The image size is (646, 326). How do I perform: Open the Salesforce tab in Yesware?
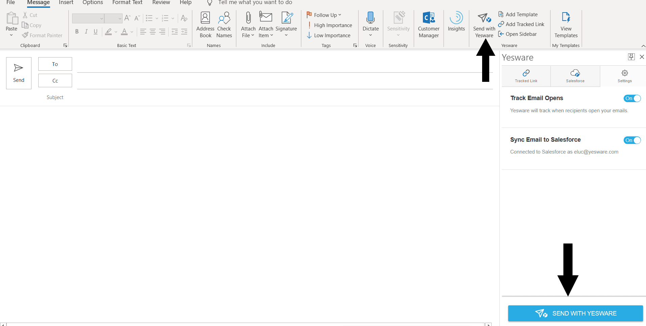pyautogui.click(x=575, y=76)
